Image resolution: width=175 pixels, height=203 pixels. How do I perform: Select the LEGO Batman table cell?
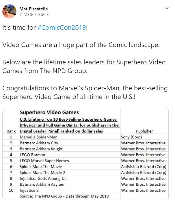(x=32, y=155)
